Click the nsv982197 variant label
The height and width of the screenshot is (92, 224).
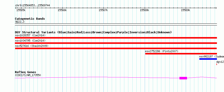[x=212, y=56]
